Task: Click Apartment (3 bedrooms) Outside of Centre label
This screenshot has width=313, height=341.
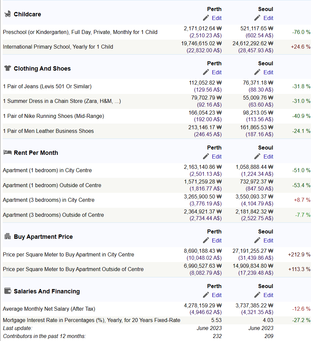Action: click(53, 215)
